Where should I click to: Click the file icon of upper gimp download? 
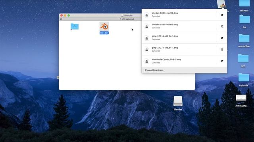[147, 38]
